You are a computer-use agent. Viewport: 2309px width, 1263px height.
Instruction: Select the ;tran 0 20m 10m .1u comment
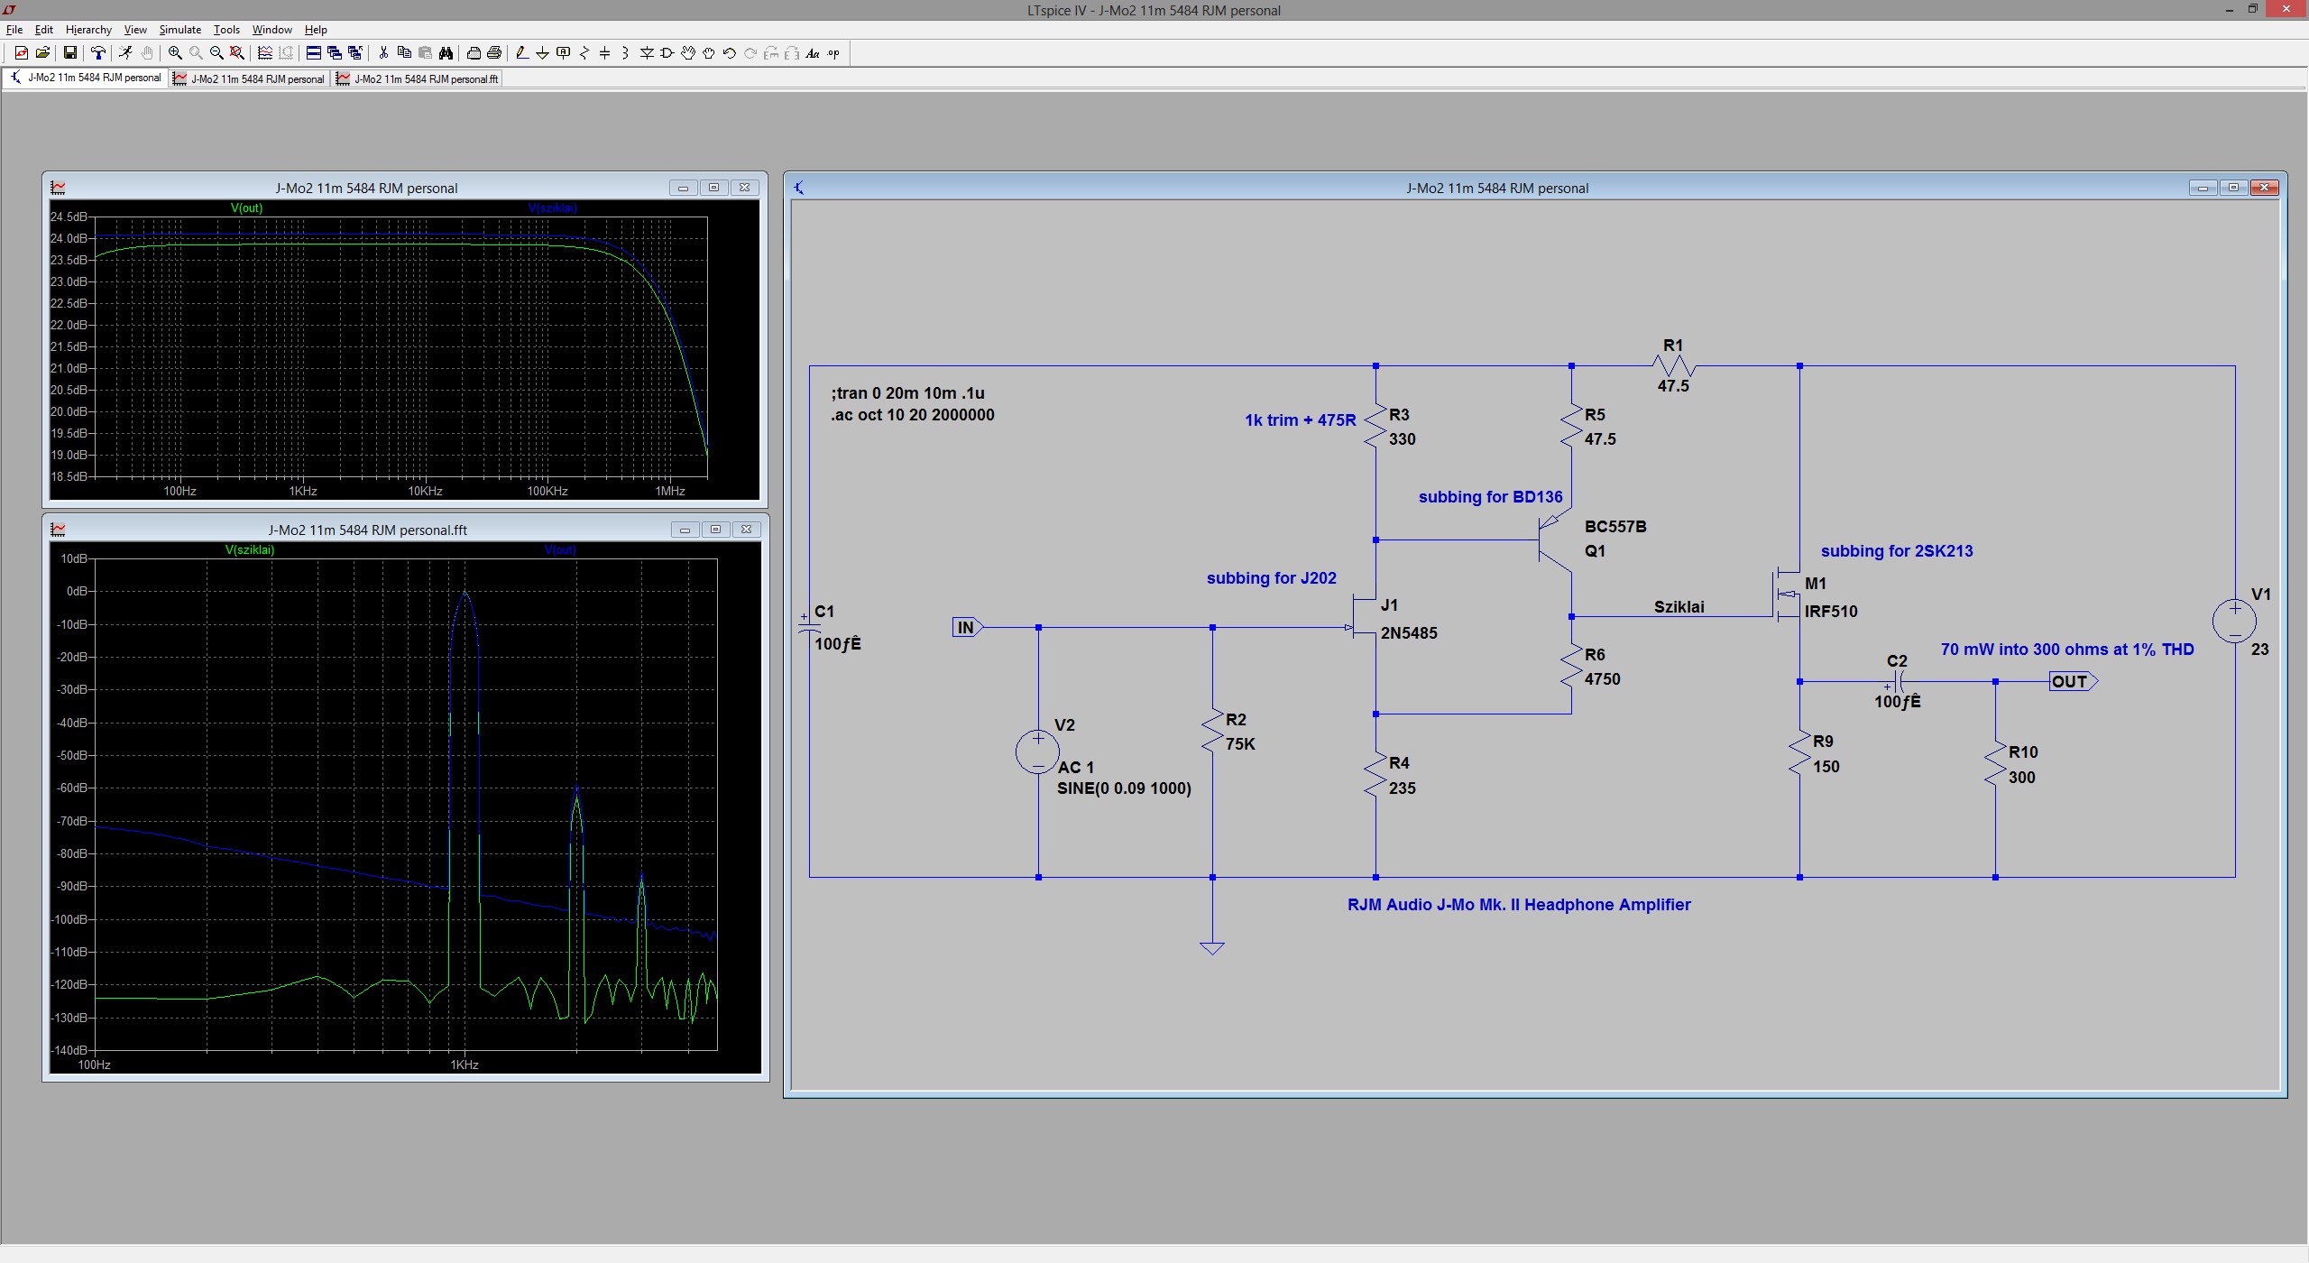pos(907,393)
